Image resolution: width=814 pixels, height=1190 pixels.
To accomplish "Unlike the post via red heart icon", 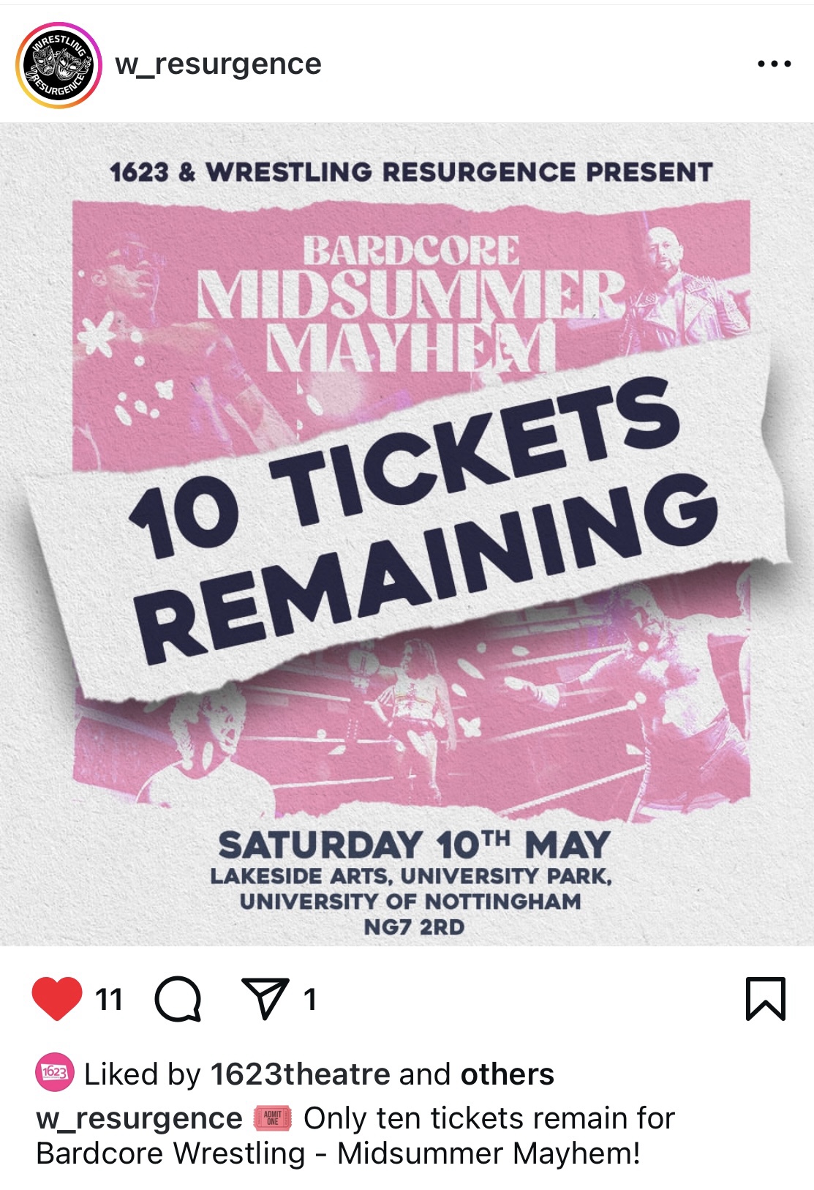I will [x=57, y=998].
